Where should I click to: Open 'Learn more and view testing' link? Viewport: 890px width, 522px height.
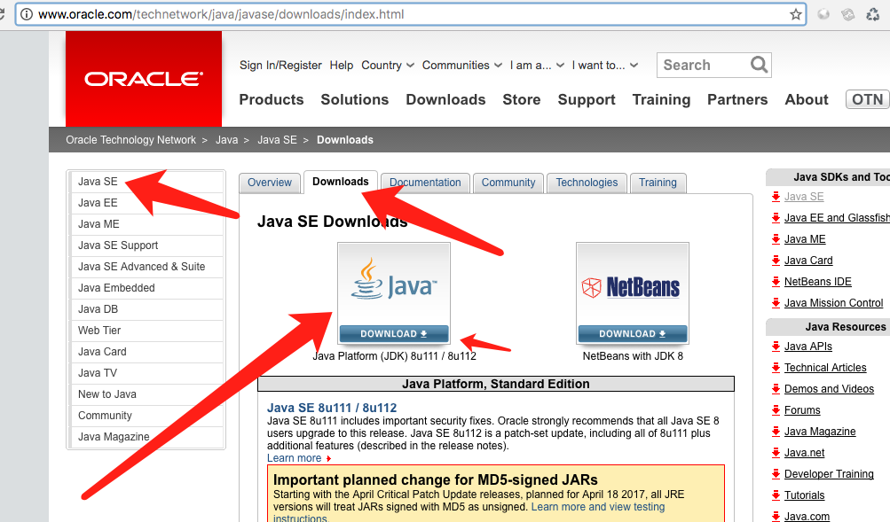(598, 507)
